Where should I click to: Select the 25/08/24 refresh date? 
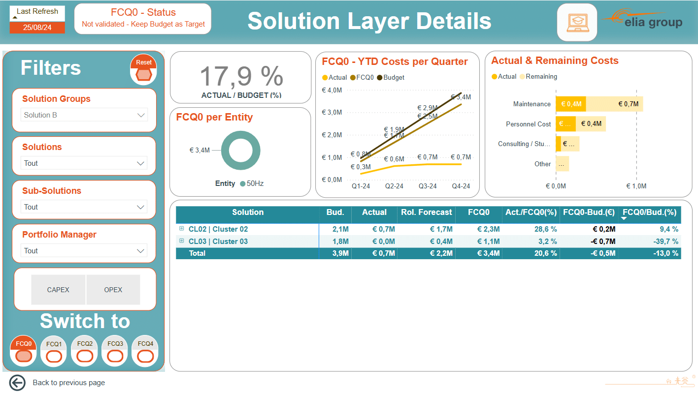[37, 28]
